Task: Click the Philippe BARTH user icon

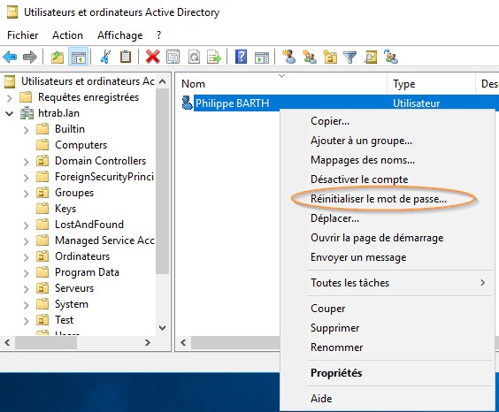Action: [x=187, y=103]
